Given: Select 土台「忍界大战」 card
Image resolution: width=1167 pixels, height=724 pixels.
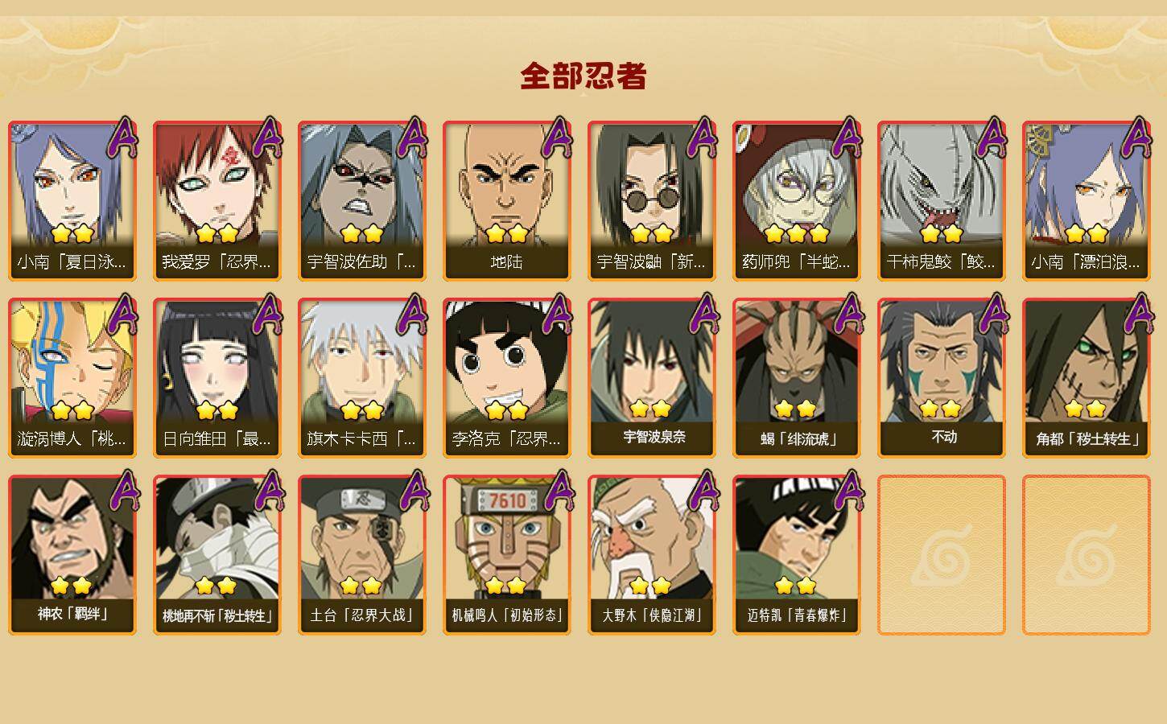Looking at the screenshot, I should (x=362, y=555).
